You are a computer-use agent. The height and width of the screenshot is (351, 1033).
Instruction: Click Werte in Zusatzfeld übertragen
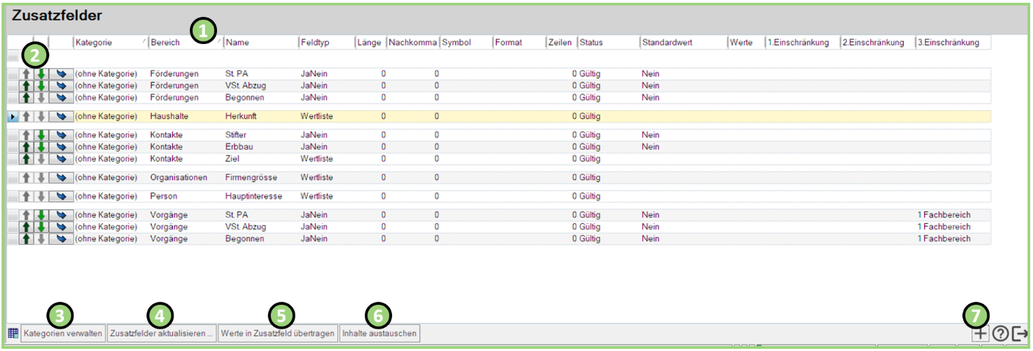click(278, 334)
